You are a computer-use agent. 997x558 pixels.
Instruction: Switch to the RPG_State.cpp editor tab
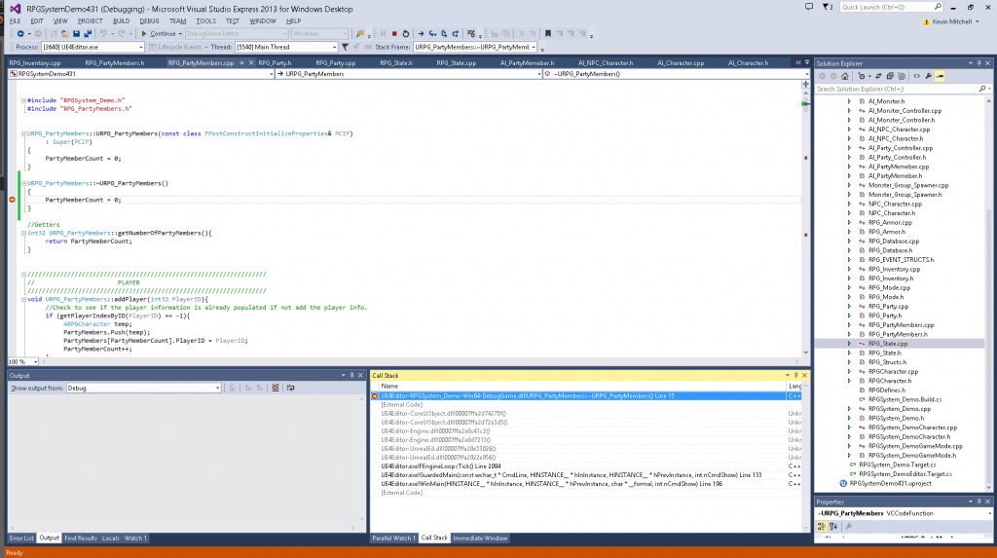(455, 62)
